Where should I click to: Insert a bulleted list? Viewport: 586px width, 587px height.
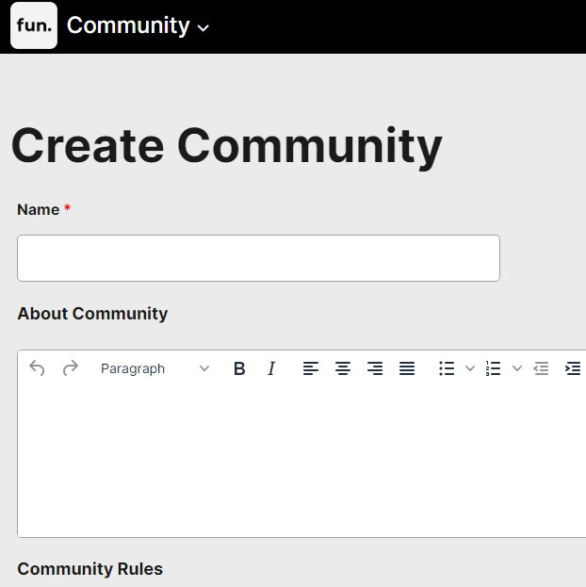(x=447, y=368)
